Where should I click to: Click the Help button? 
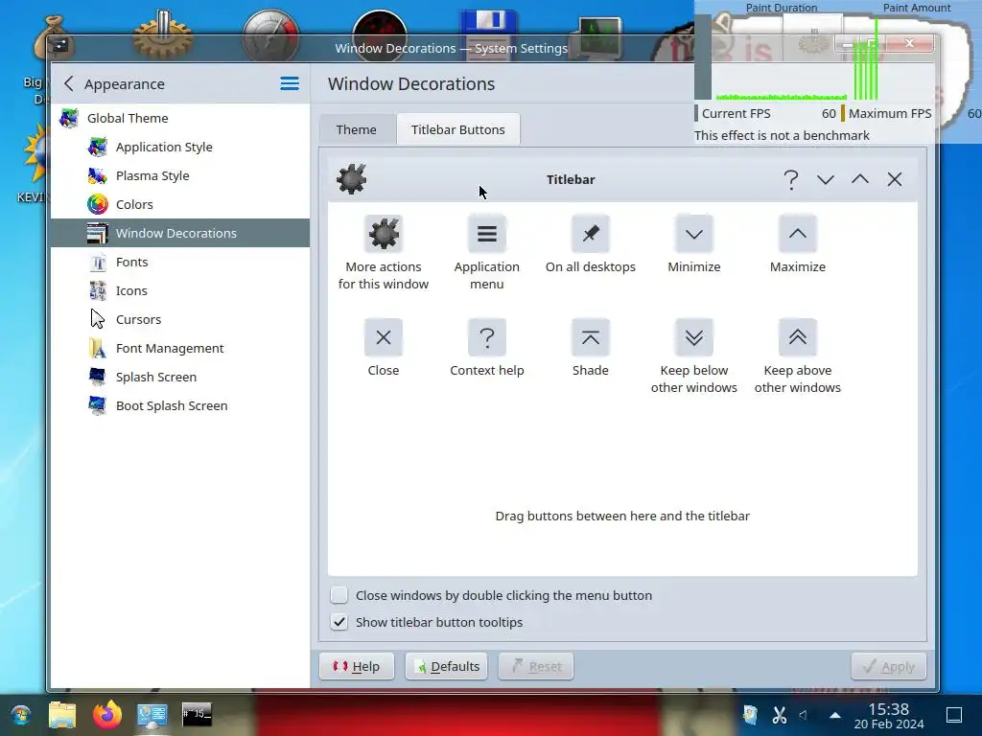[x=357, y=667]
